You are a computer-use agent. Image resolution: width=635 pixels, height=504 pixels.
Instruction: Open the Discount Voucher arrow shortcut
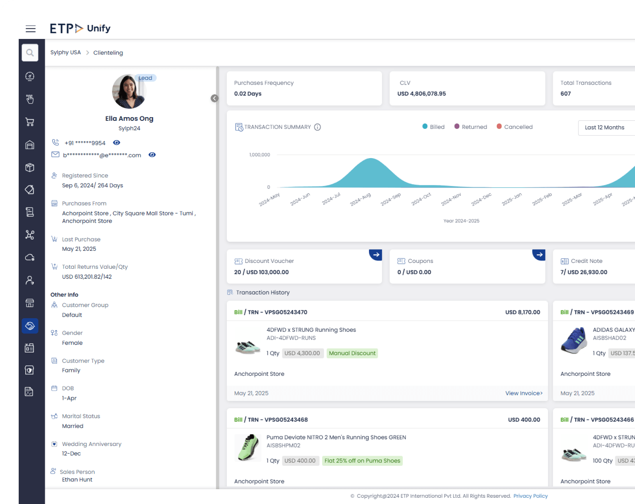(x=376, y=255)
